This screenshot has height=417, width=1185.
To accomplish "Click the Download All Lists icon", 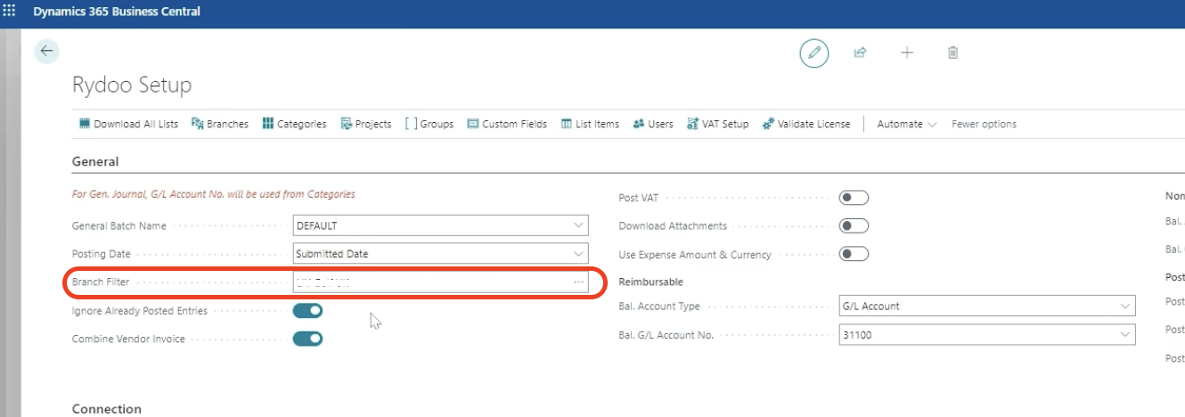I will tap(85, 124).
